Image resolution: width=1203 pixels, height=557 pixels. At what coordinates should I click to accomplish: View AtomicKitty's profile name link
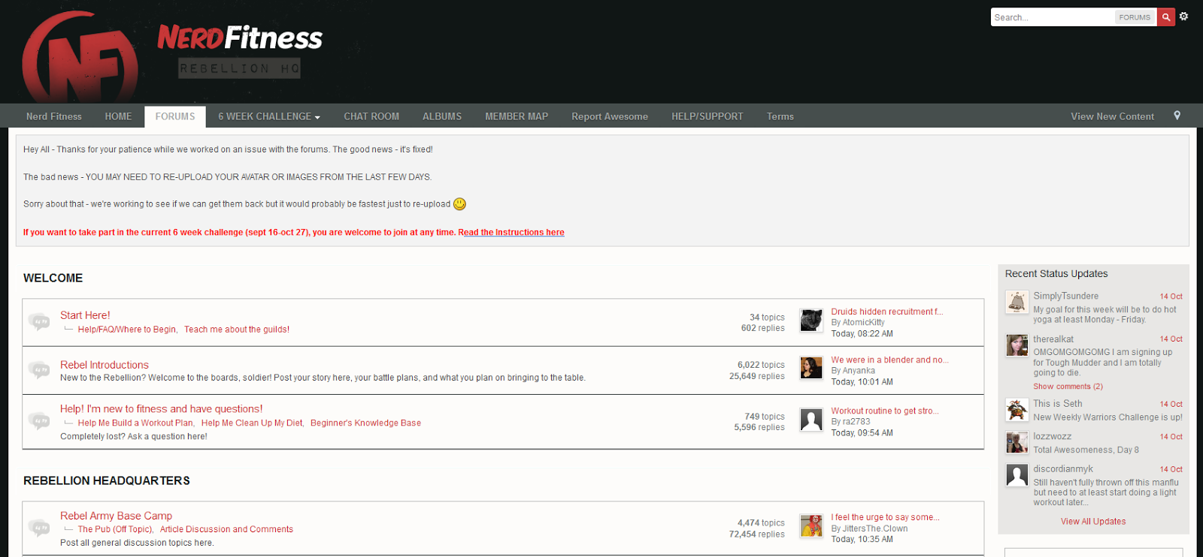(x=863, y=323)
